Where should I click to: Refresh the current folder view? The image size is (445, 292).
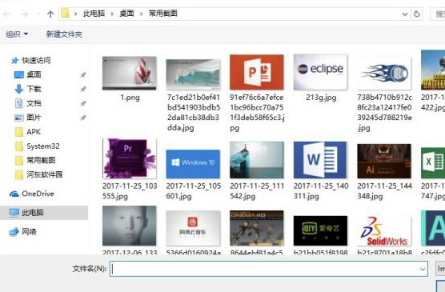(416, 14)
